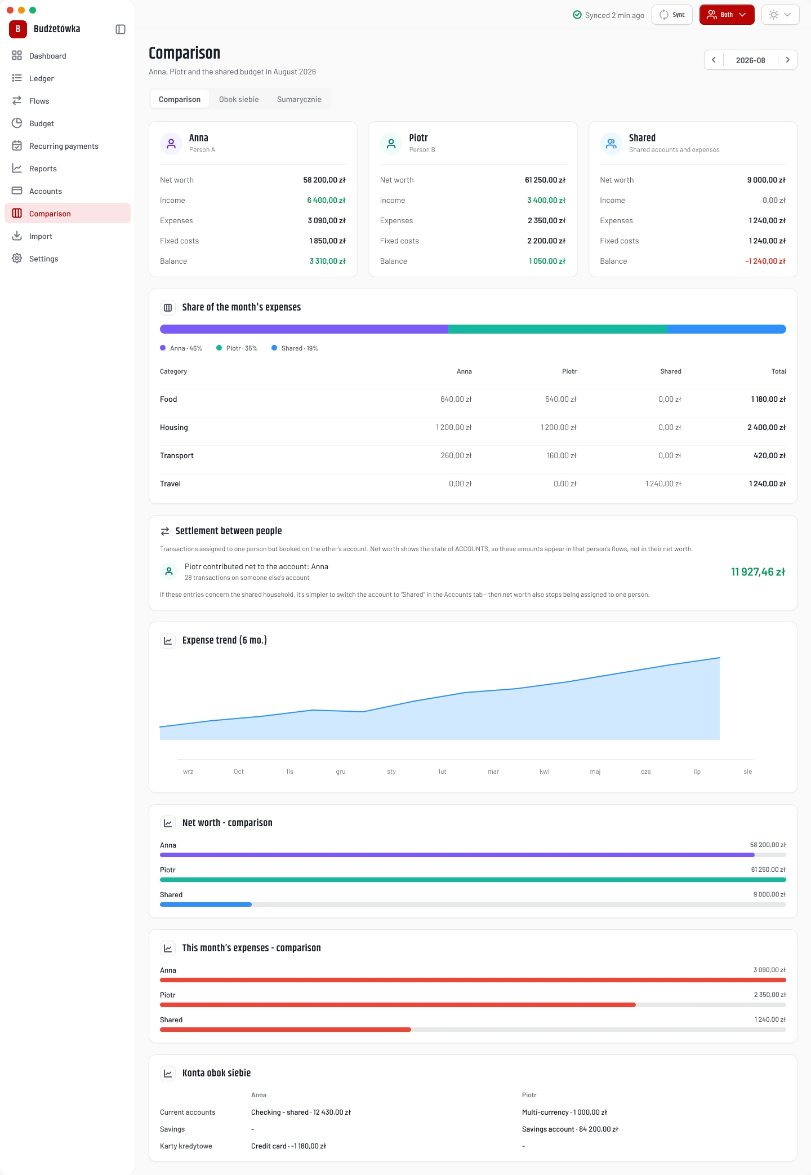Click the Comparison columns icon in sidebar
Image resolution: width=811 pixels, height=1175 pixels.
[x=17, y=214]
